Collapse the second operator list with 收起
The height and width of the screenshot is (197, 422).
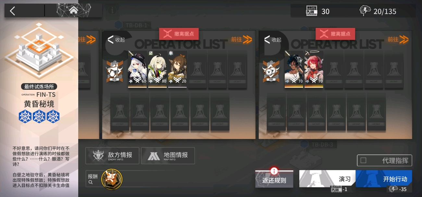click(x=273, y=40)
